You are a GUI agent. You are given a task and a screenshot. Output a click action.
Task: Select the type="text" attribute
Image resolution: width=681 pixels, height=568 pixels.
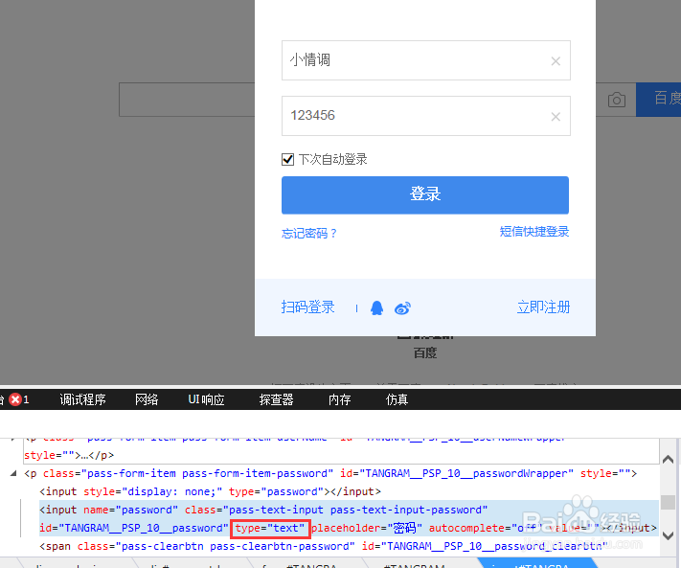coord(270,528)
